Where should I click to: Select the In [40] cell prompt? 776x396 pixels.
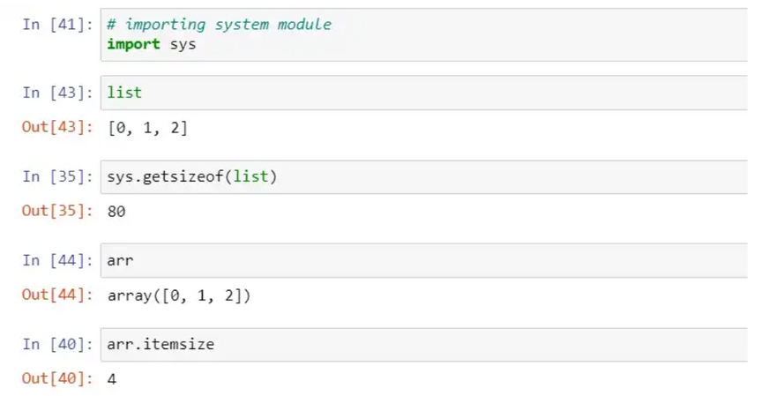coord(56,344)
